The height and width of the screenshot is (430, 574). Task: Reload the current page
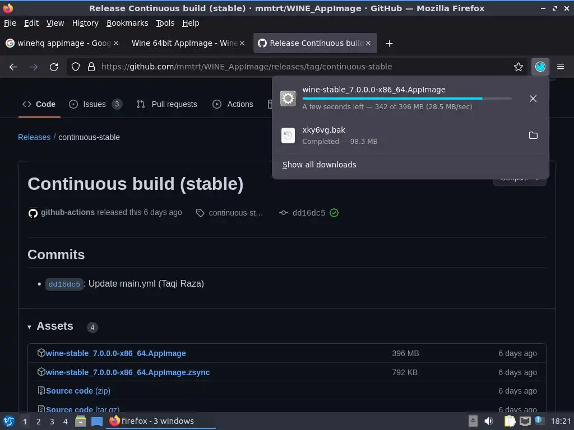[54, 67]
